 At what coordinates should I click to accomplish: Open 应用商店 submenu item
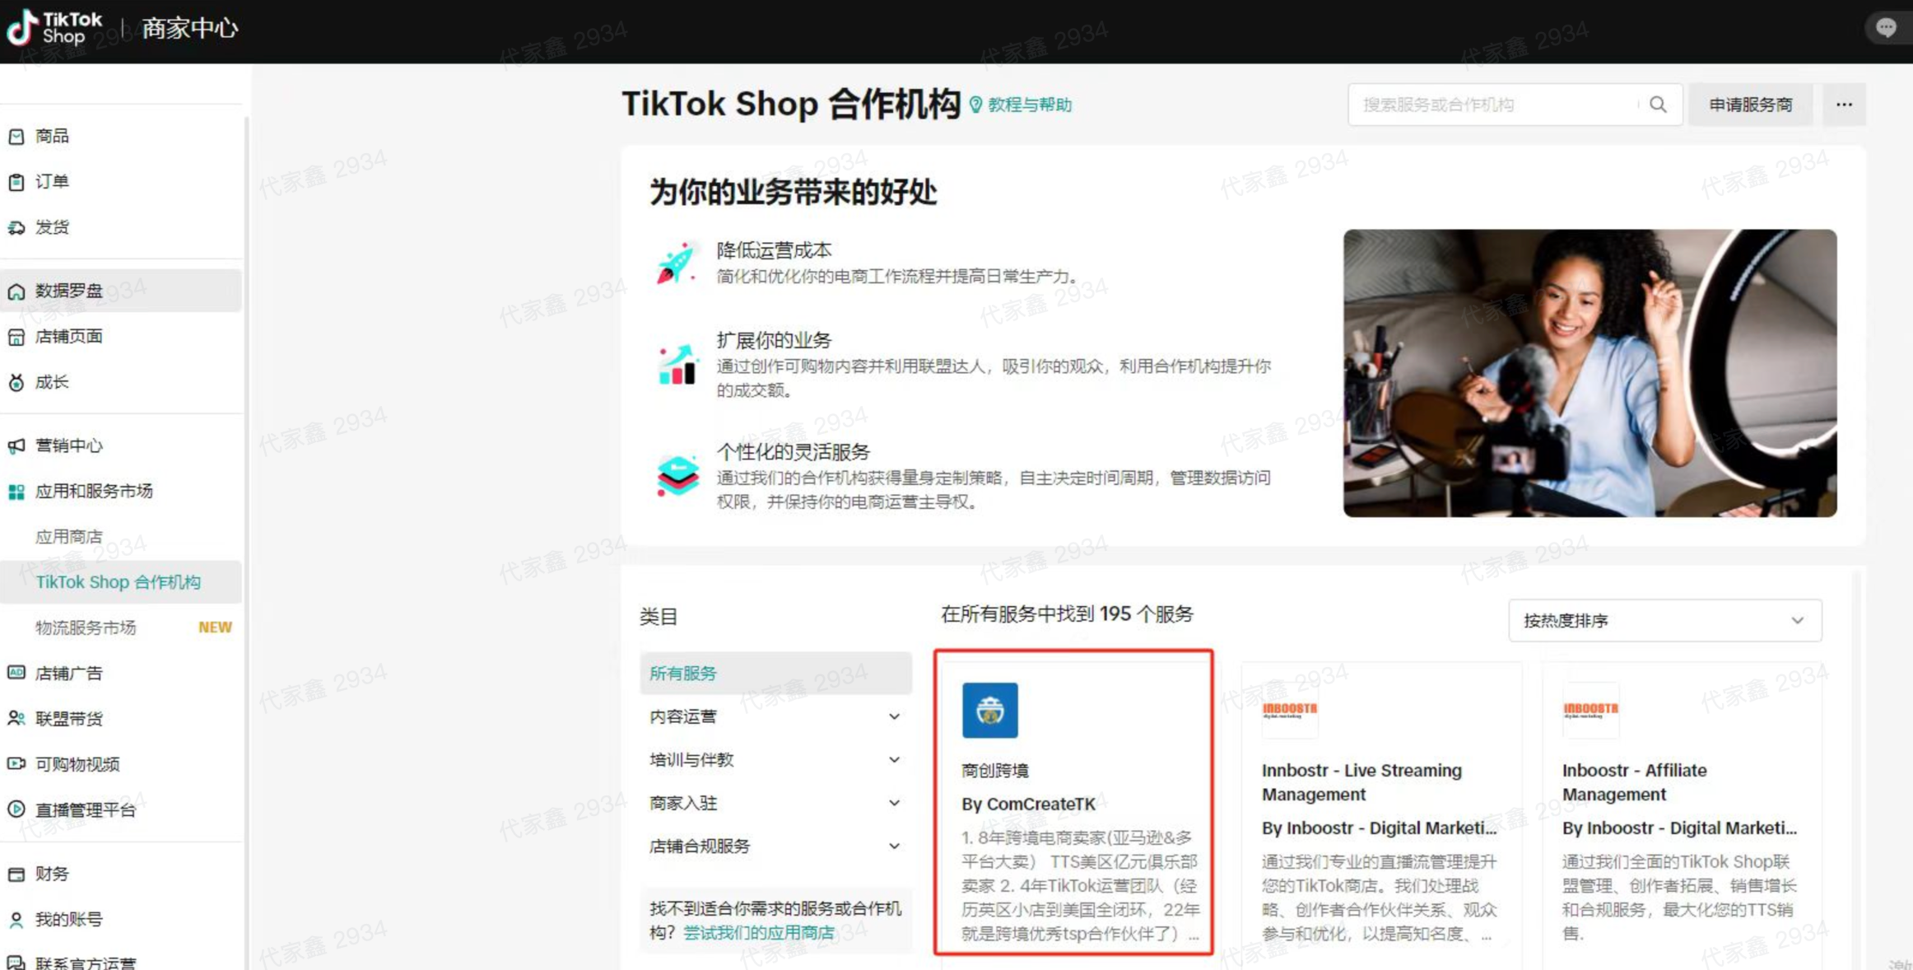click(69, 537)
